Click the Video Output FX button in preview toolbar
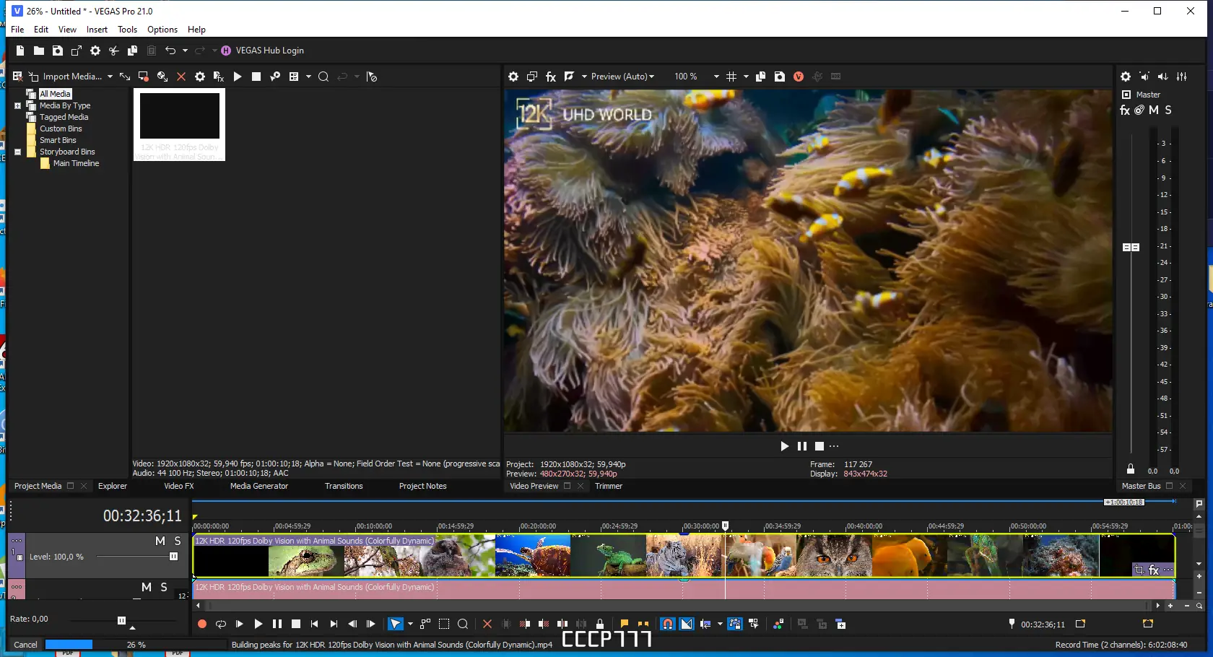The height and width of the screenshot is (657, 1213). tap(551, 77)
